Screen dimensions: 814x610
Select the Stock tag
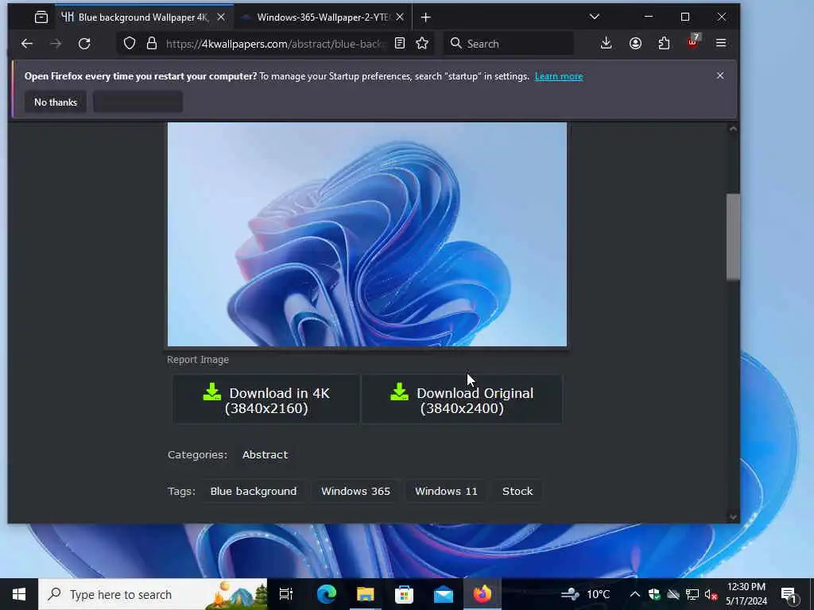(x=517, y=491)
